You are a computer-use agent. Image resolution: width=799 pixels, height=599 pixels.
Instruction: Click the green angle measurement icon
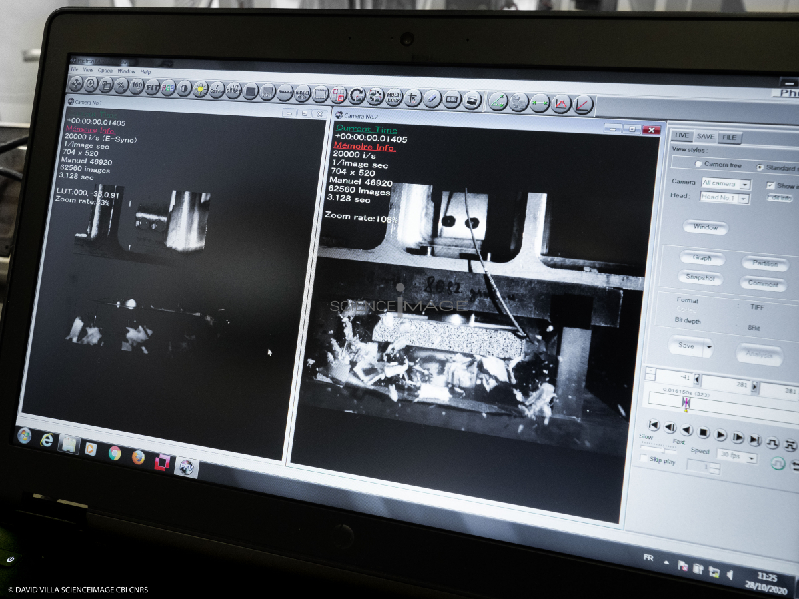tap(498, 101)
